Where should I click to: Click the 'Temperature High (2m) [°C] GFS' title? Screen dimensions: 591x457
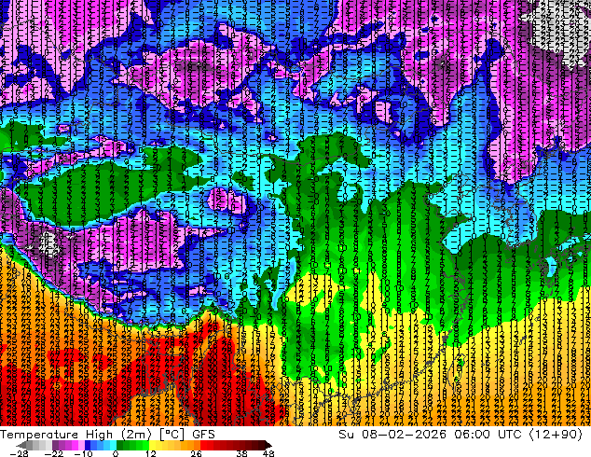[x=107, y=435]
